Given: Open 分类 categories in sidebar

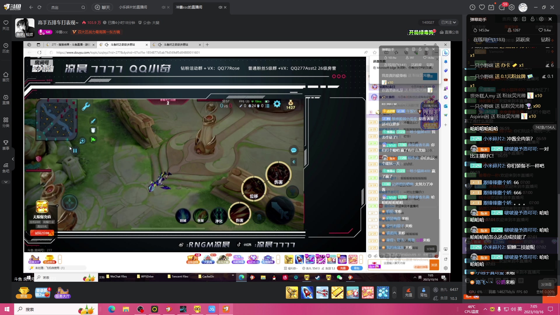Looking at the screenshot, I should 6,123.
